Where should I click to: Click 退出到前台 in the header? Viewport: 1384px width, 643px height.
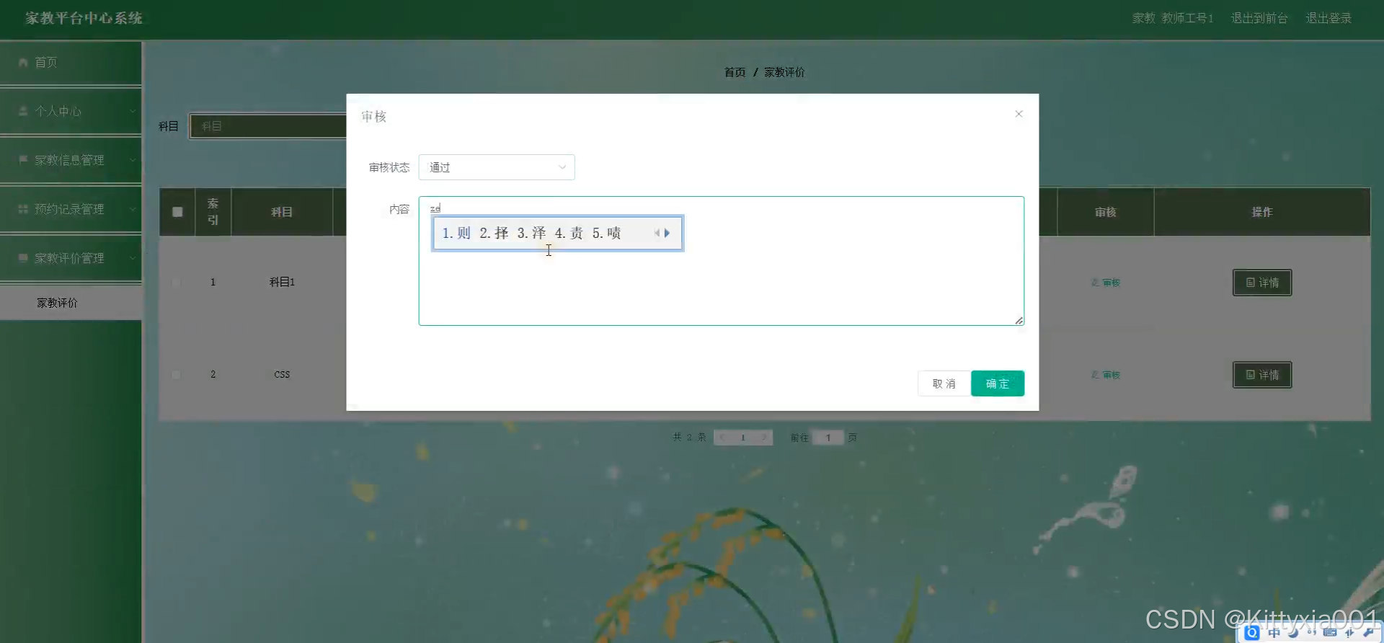1259,18
